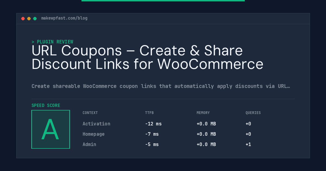Click the grade A score badge
Image resolution: width=326 pixels, height=171 pixels.
pyautogui.click(x=51, y=129)
